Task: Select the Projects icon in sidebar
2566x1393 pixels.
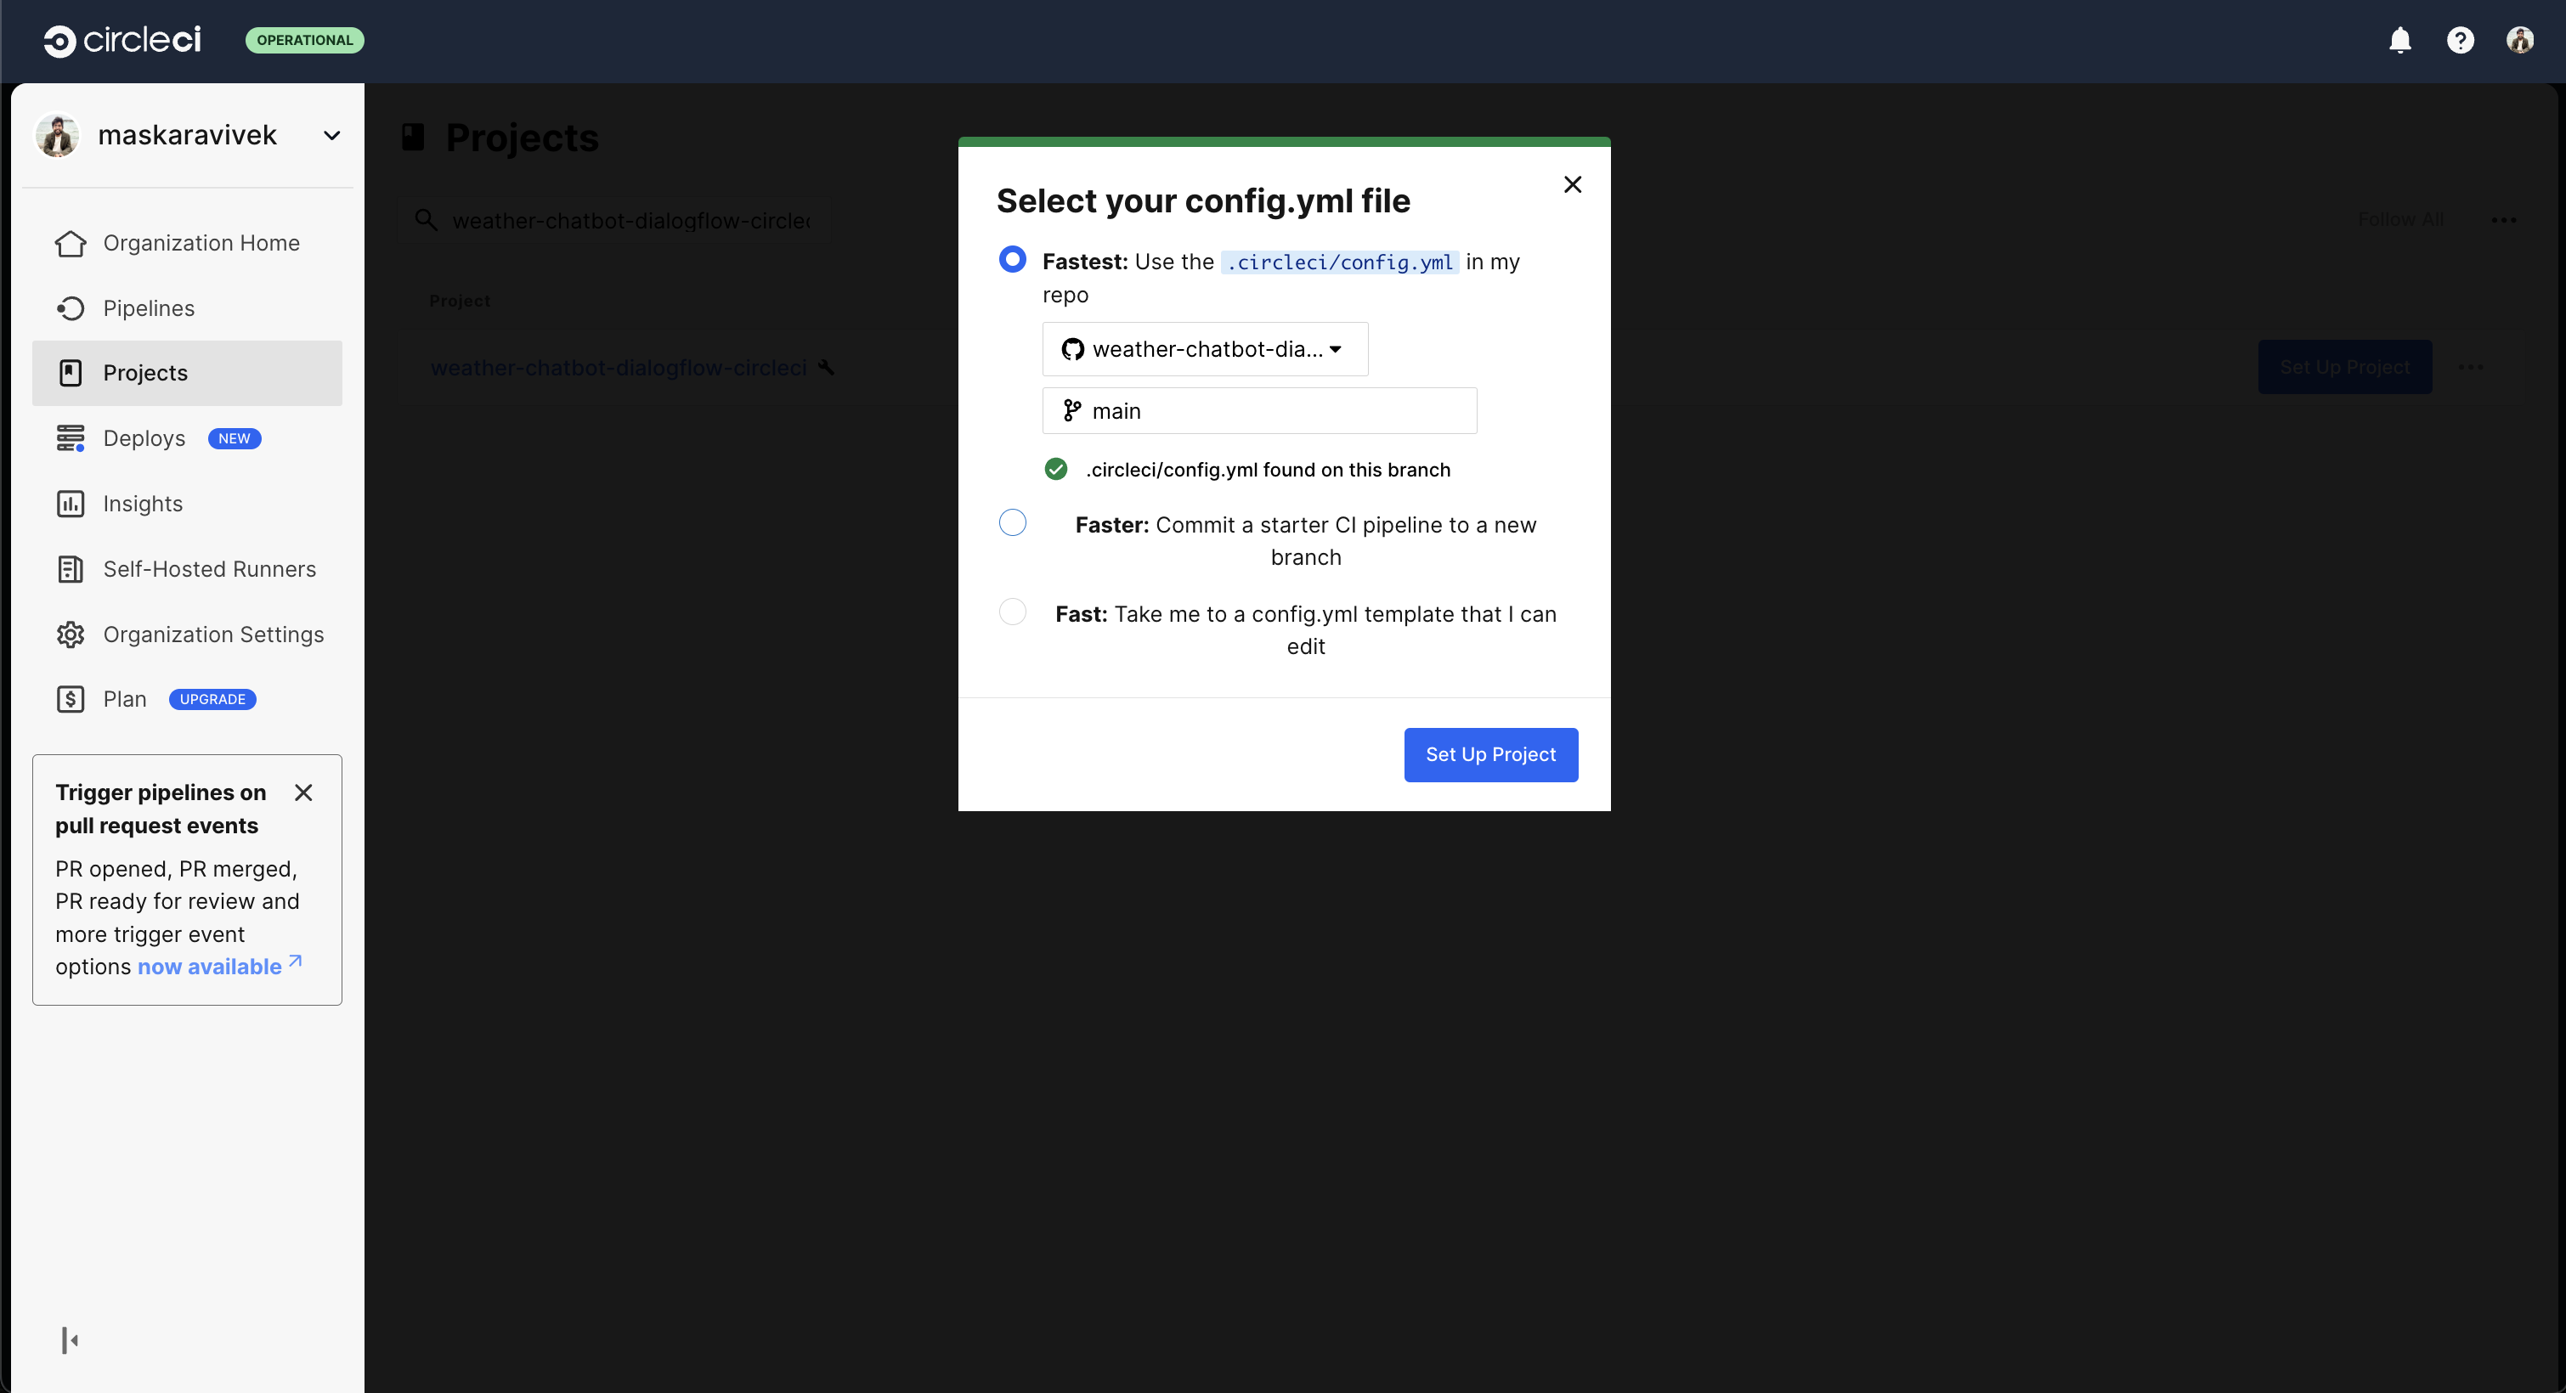Action: [x=70, y=372]
